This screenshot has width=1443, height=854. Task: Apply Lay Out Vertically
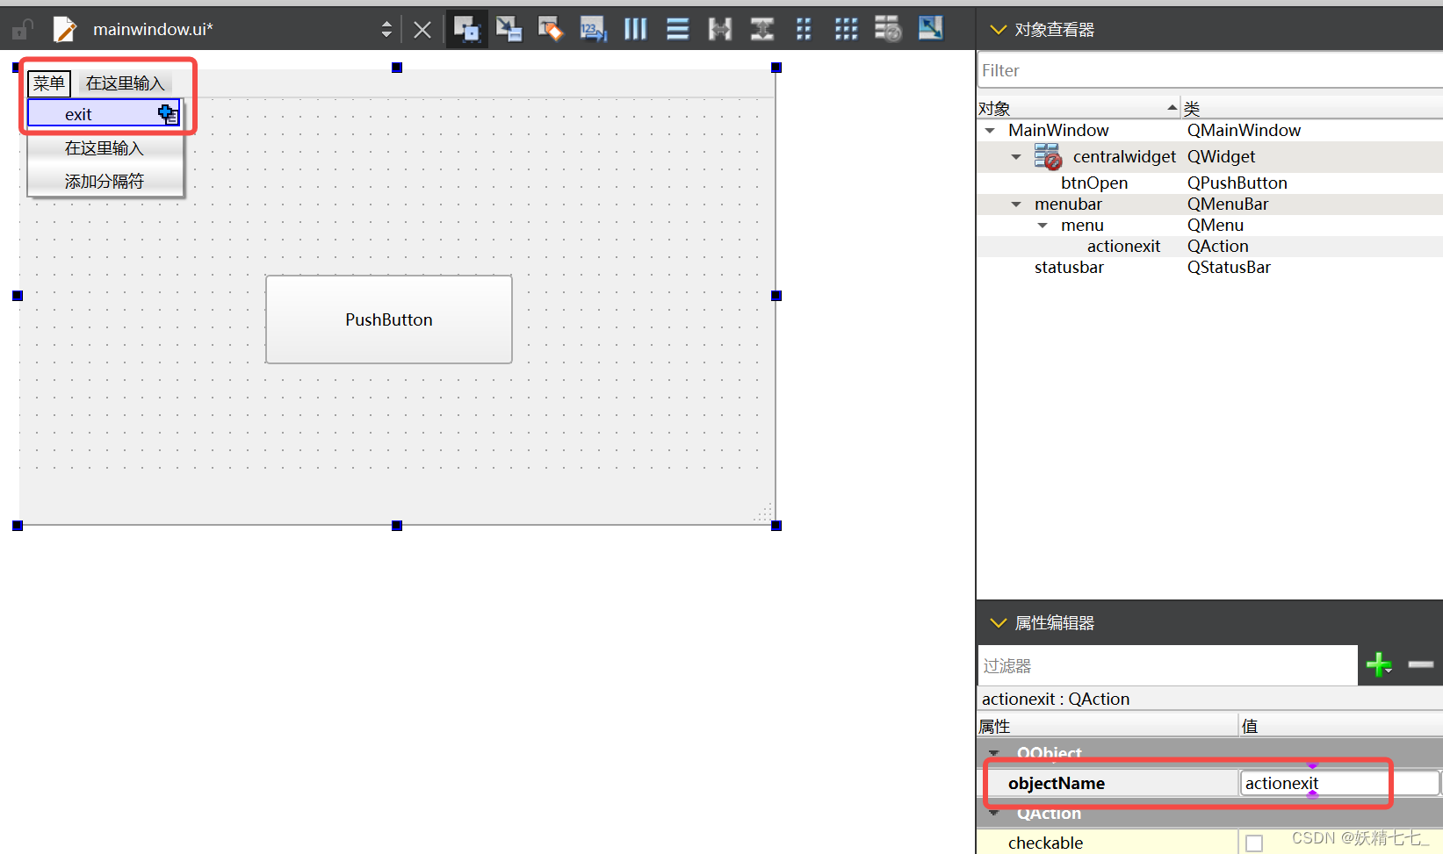coord(677,29)
